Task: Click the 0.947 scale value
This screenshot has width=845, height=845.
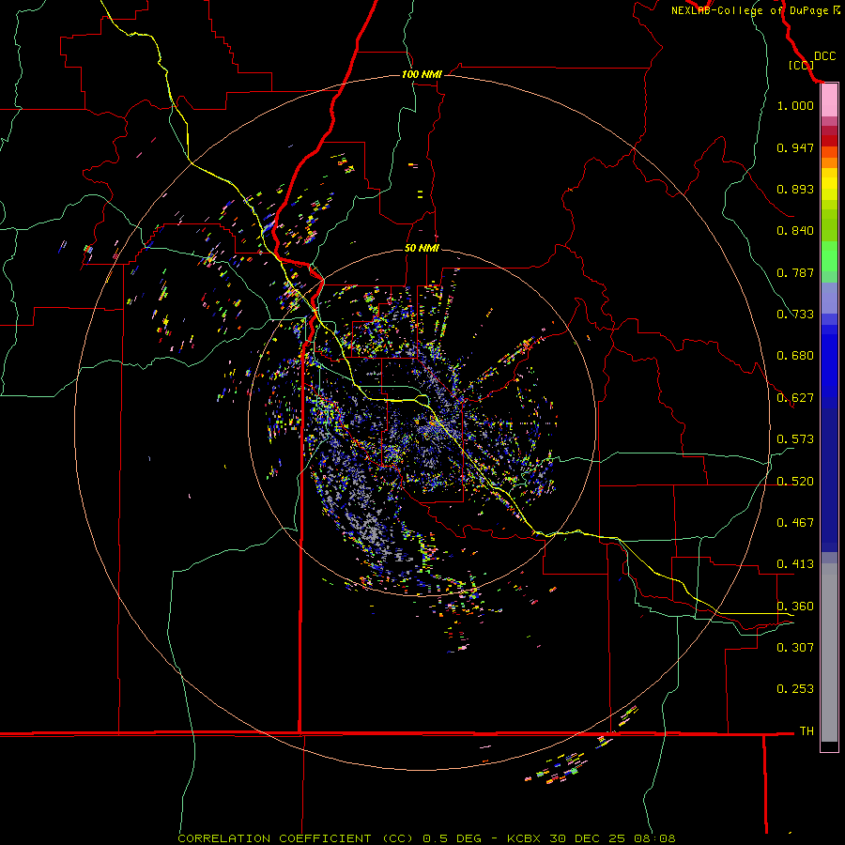Action: point(795,147)
